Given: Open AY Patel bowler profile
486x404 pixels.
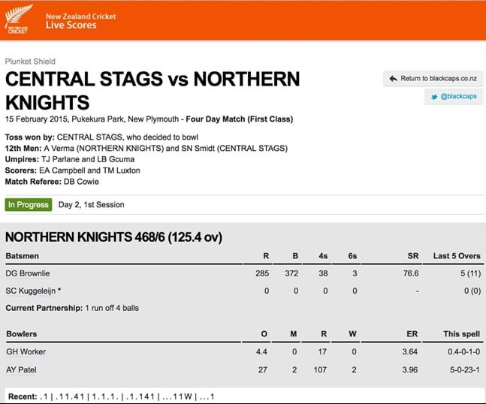Looking at the screenshot, I should [x=21, y=369].
